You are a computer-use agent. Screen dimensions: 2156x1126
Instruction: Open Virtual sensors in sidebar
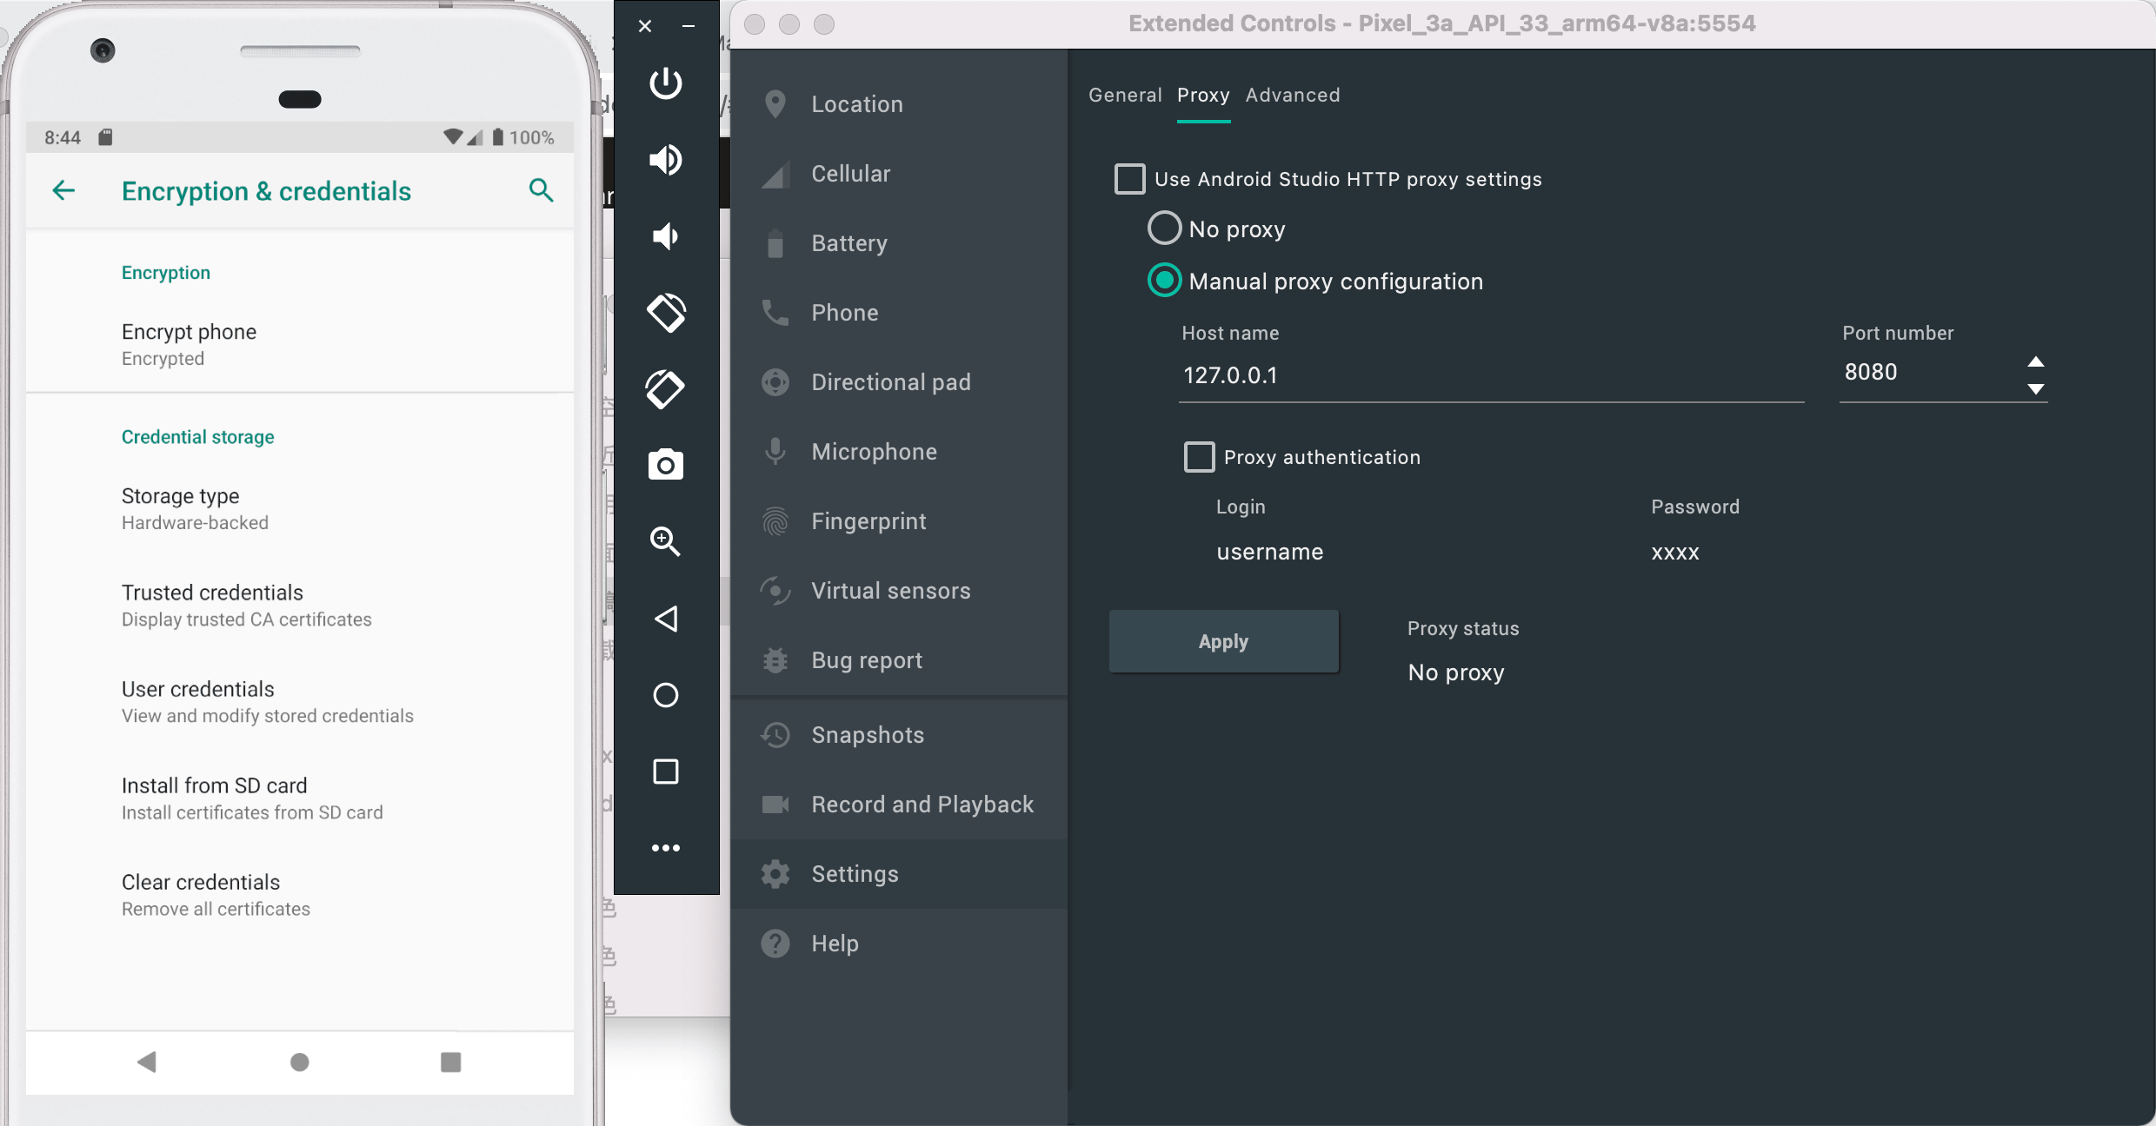[890, 591]
